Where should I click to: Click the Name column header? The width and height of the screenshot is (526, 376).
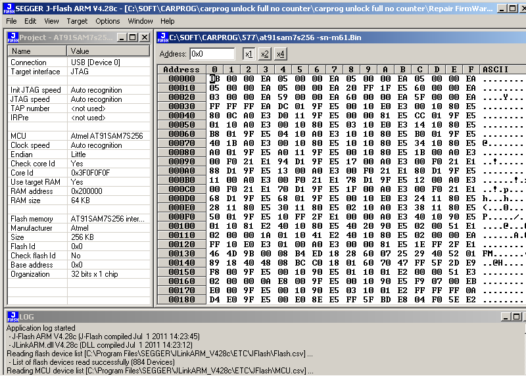pyautogui.click(x=37, y=51)
